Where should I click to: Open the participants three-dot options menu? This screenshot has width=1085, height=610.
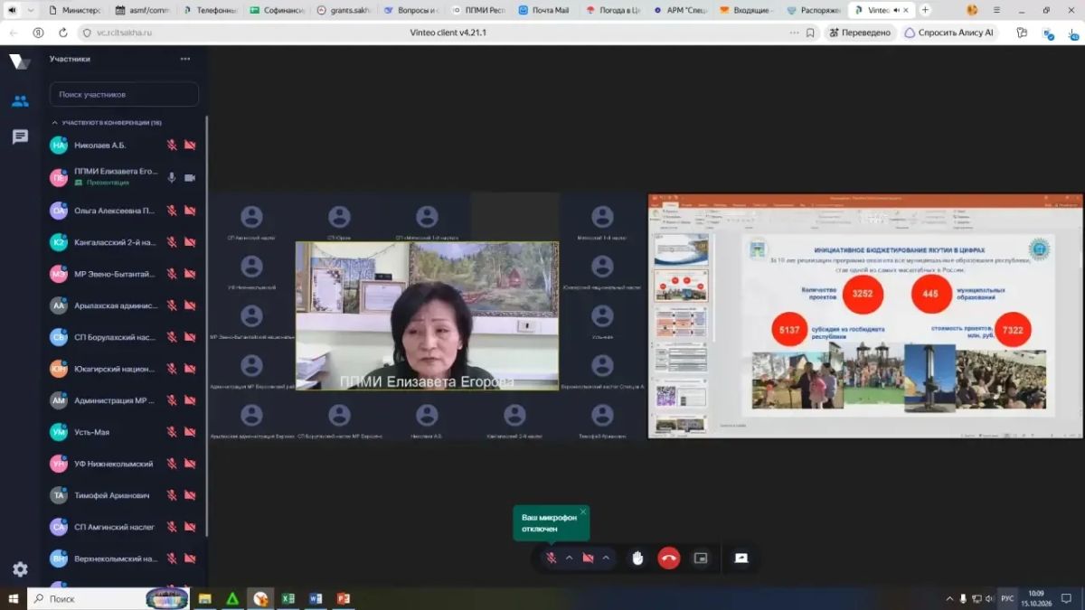185,59
